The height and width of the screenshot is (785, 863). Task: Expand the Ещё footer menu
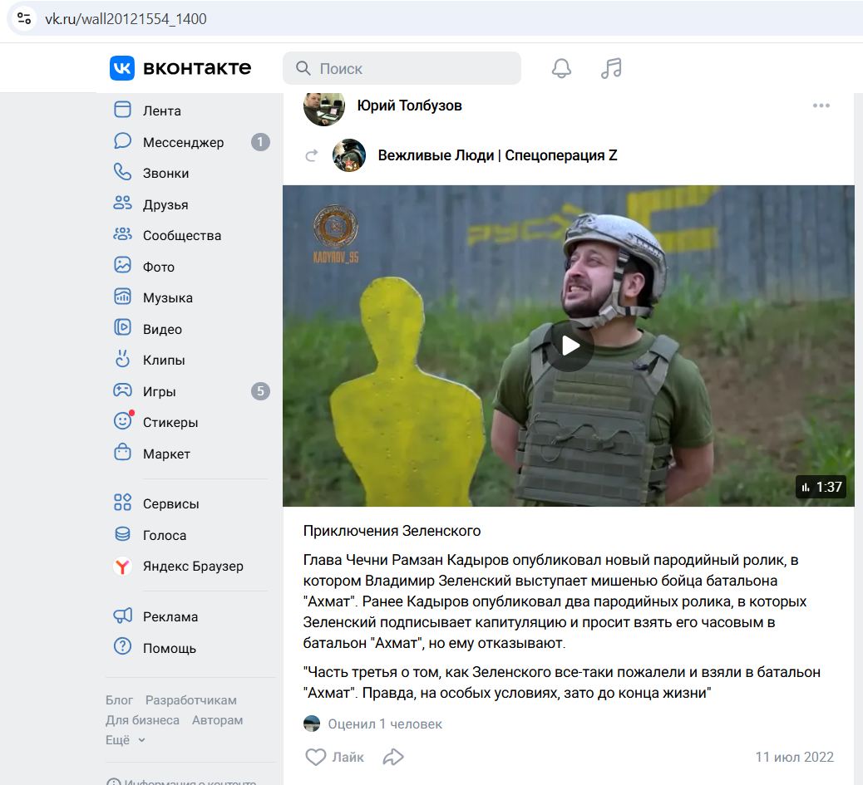coord(126,740)
